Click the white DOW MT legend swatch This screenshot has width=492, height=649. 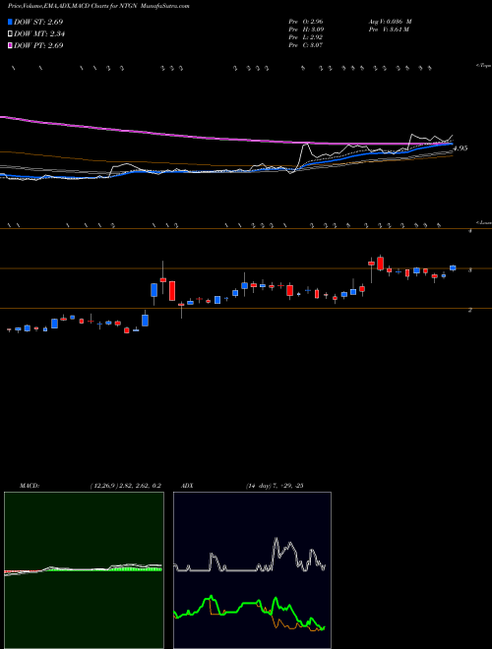click(11, 34)
